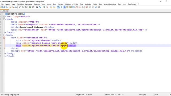
Task: Click the Paste toolbar icon
Action: pyautogui.click(x=26, y=7)
